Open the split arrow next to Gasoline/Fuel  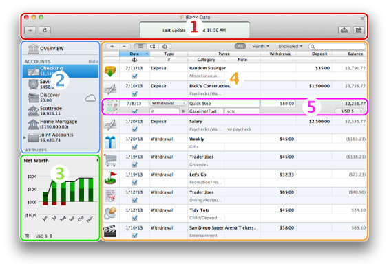click(184, 111)
